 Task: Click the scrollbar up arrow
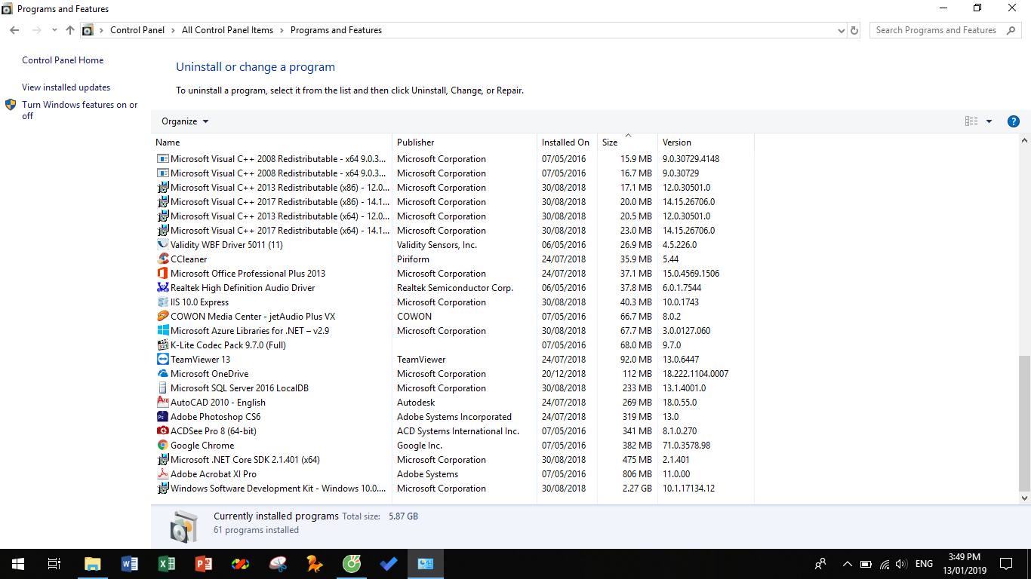(x=1024, y=141)
